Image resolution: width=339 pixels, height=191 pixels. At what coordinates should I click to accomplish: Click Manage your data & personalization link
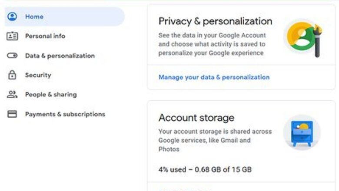[214, 77]
